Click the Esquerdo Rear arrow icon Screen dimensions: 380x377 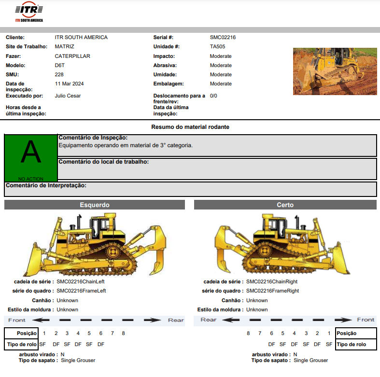[x=152, y=320]
